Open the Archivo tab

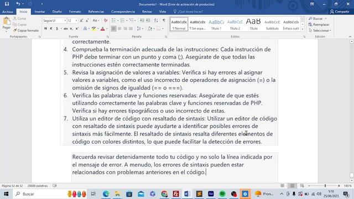(x=8, y=12)
